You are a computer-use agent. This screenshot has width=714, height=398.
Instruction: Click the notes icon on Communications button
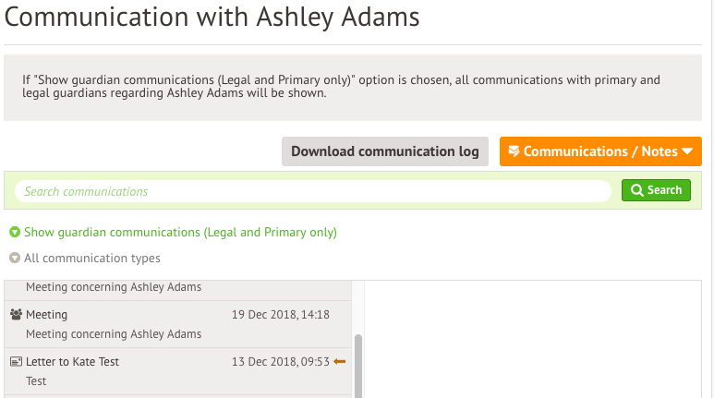pos(514,151)
